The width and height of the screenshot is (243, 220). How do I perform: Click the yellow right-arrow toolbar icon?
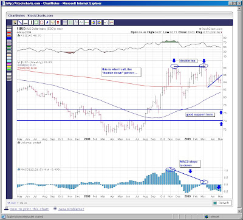(x=99, y=22)
